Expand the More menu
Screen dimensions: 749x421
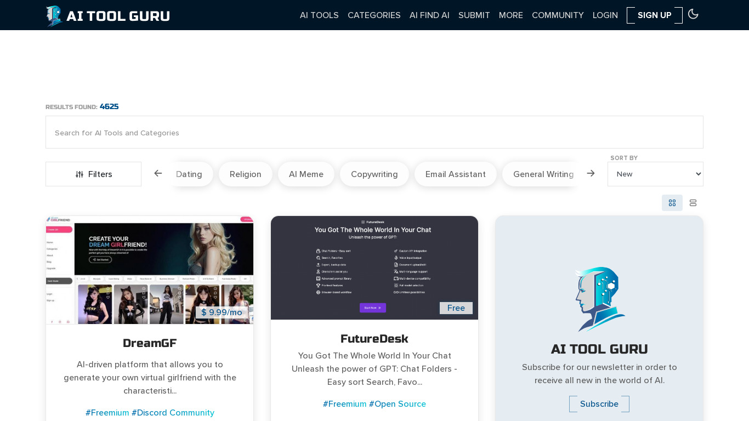(x=511, y=15)
